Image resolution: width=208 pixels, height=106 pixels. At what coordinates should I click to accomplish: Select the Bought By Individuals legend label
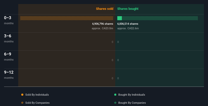pyautogui.click(x=131, y=95)
